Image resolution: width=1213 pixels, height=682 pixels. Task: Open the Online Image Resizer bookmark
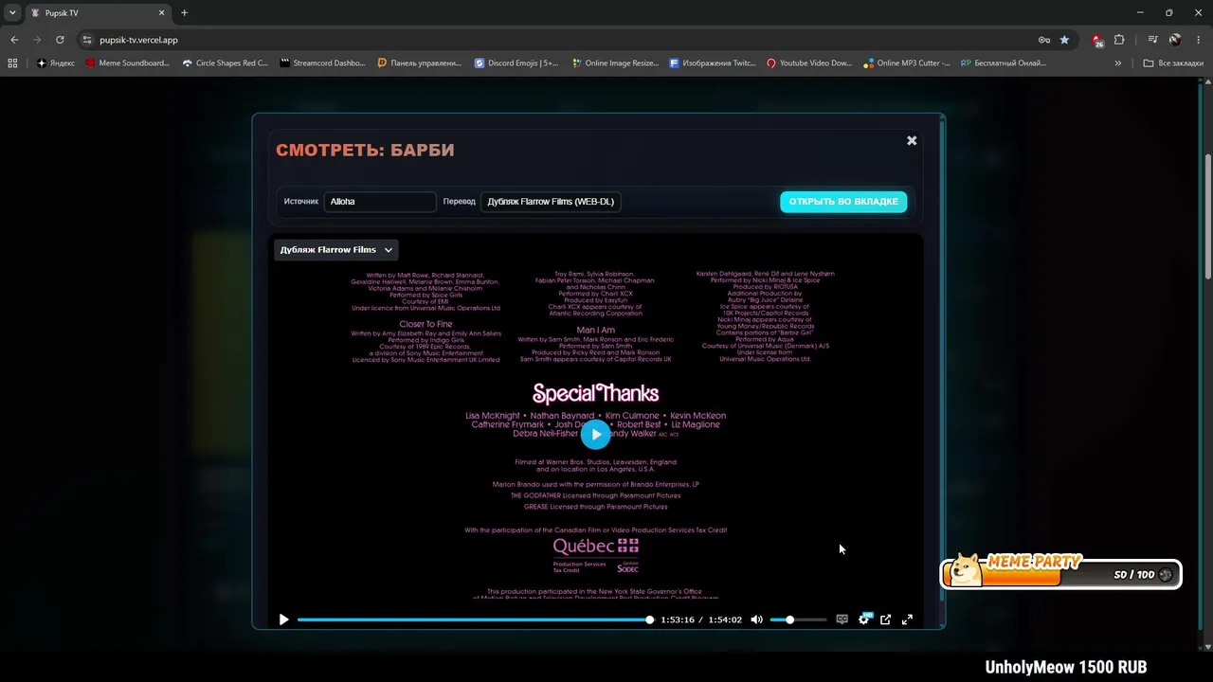pos(615,63)
